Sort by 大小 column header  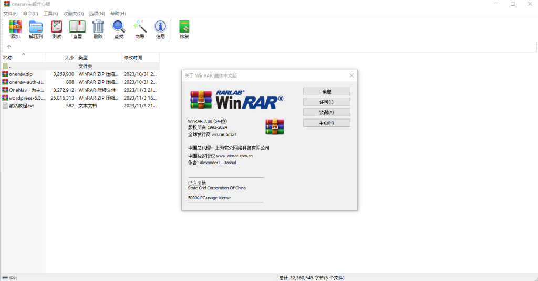(x=61, y=58)
